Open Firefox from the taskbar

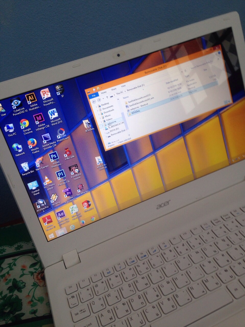pos(83,223)
